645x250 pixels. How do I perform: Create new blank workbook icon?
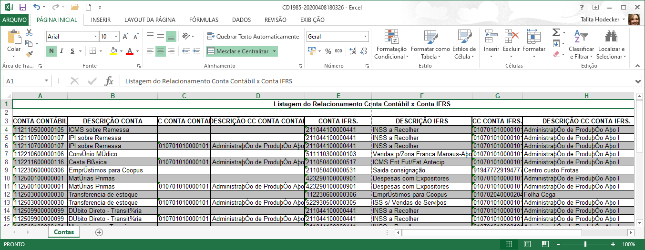89,7
